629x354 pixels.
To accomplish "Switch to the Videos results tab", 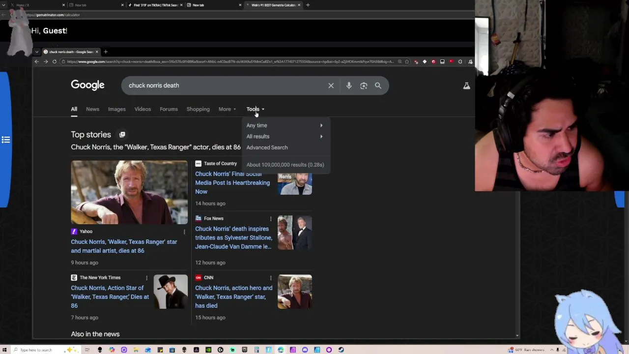I will click(x=143, y=109).
